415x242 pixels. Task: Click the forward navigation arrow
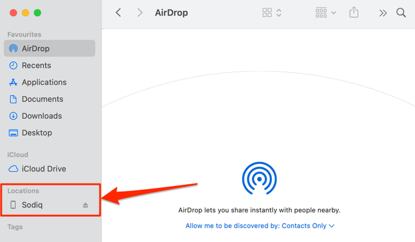(x=140, y=13)
